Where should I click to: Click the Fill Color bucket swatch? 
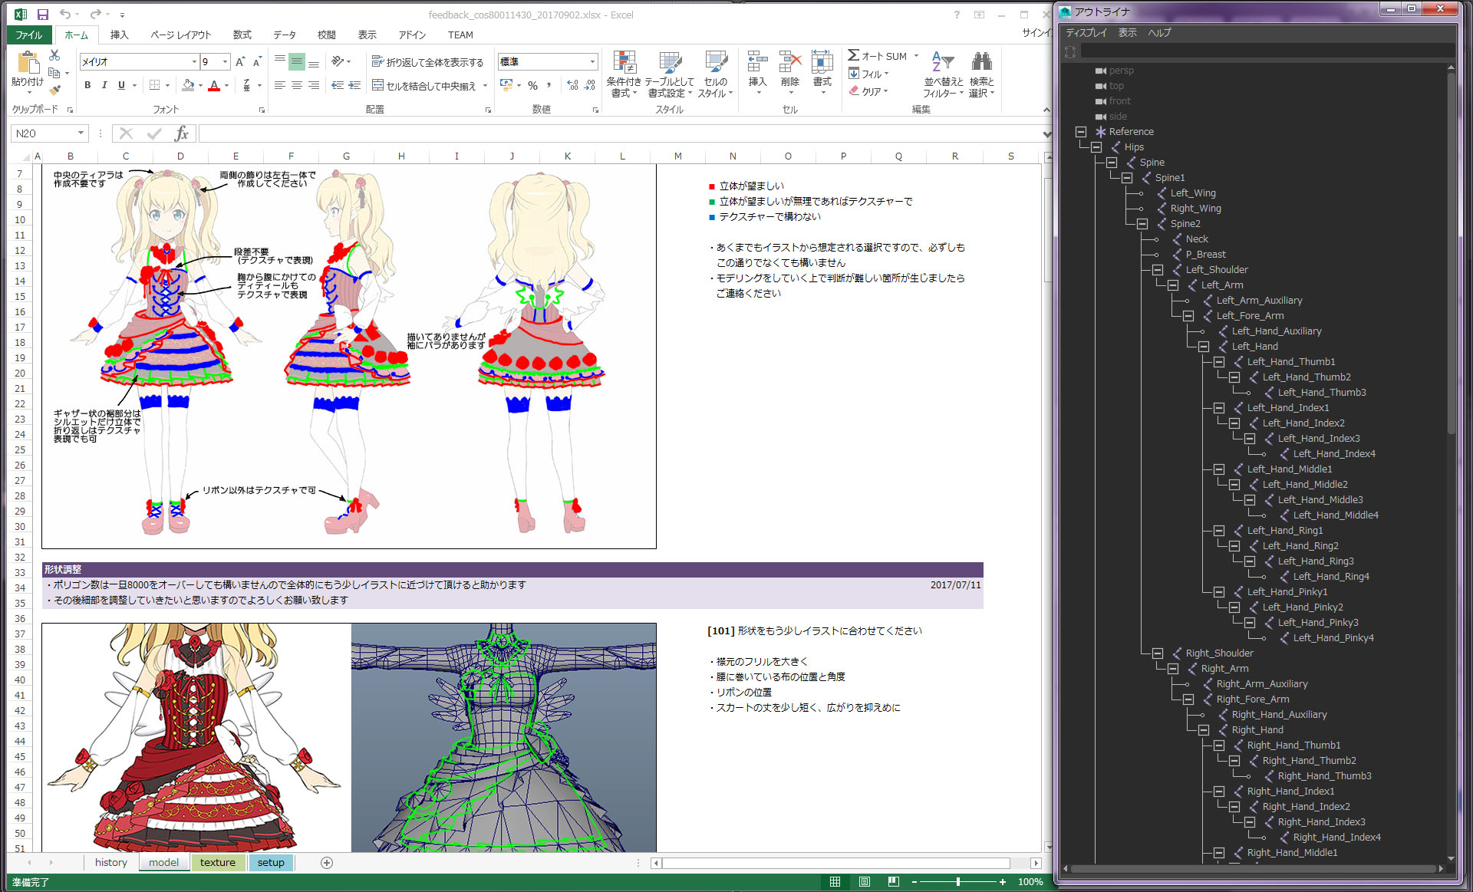188,85
